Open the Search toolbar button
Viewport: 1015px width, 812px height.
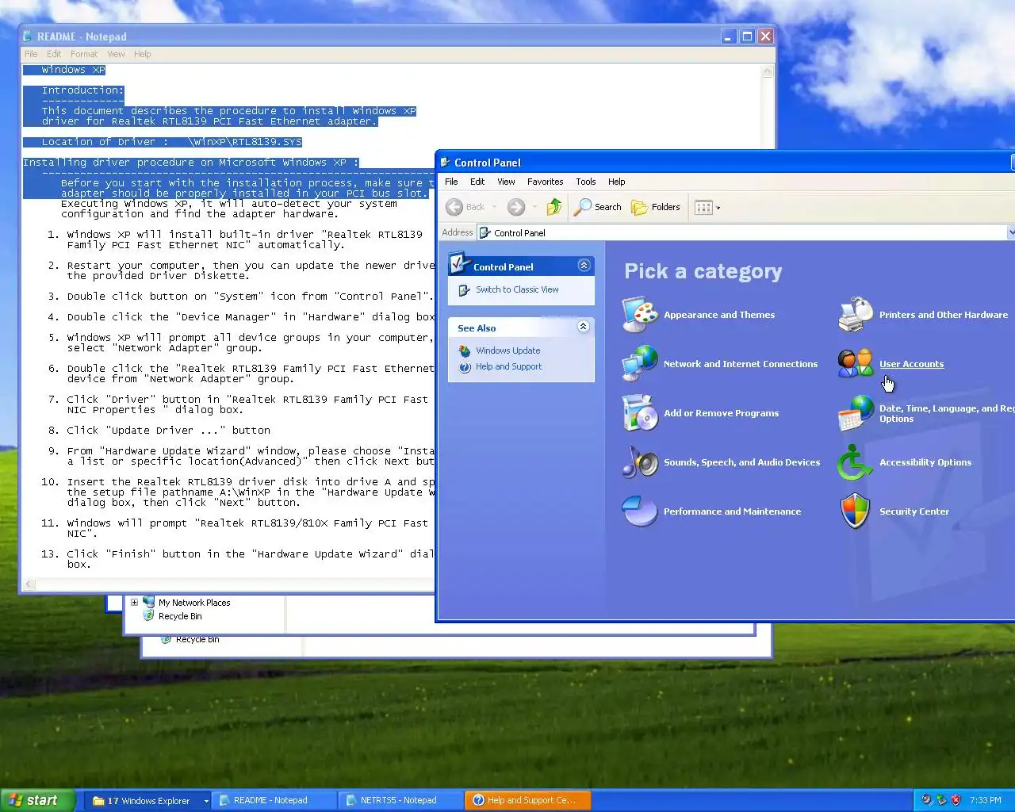tap(599, 207)
